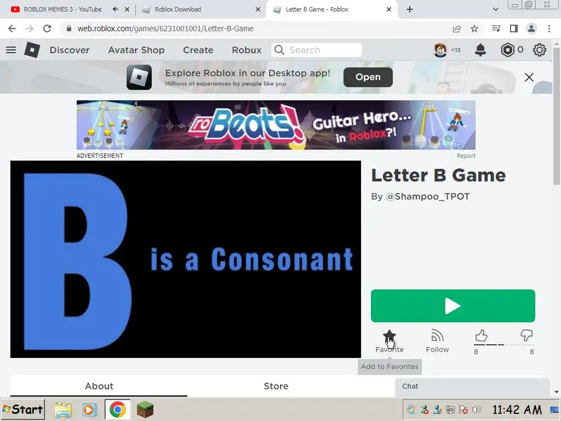Like the game with thumbs up
This screenshot has width=561, height=421.
(481, 335)
